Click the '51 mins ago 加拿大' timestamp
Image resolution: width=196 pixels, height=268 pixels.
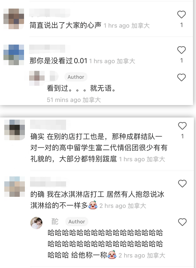[74, 100]
